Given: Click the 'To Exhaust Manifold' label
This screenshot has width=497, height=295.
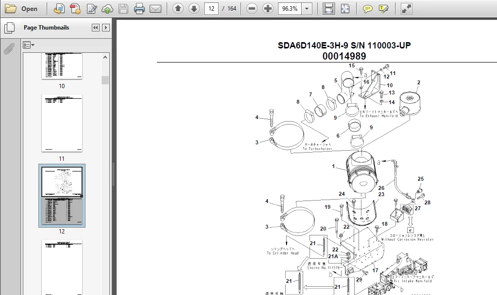Looking at the screenshot, I should [378, 116].
